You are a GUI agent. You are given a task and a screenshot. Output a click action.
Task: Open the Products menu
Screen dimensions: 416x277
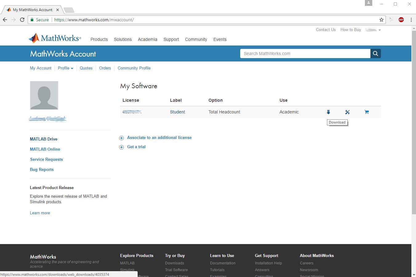[x=99, y=39]
